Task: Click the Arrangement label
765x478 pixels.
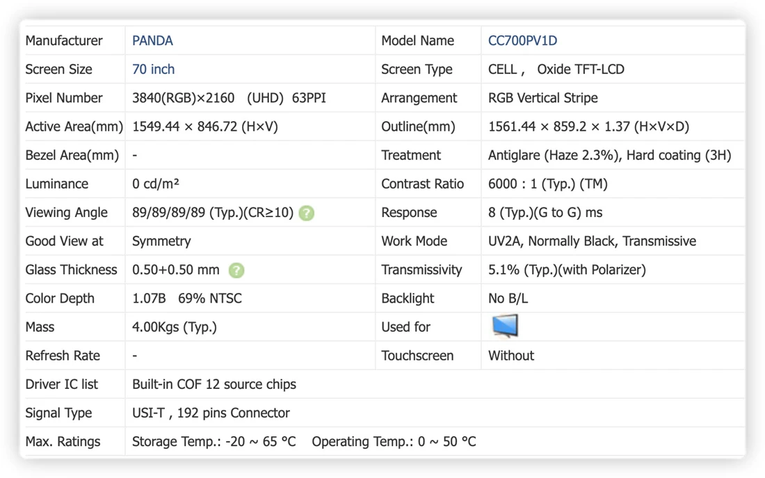Action: [419, 97]
